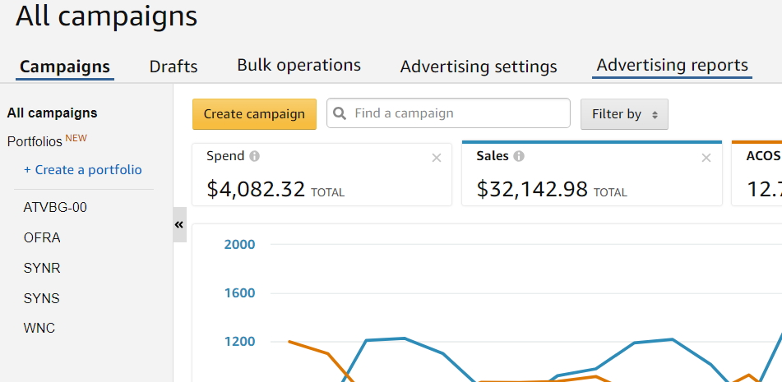
Task: Click the search magnifier icon
Action: [340, 113]
